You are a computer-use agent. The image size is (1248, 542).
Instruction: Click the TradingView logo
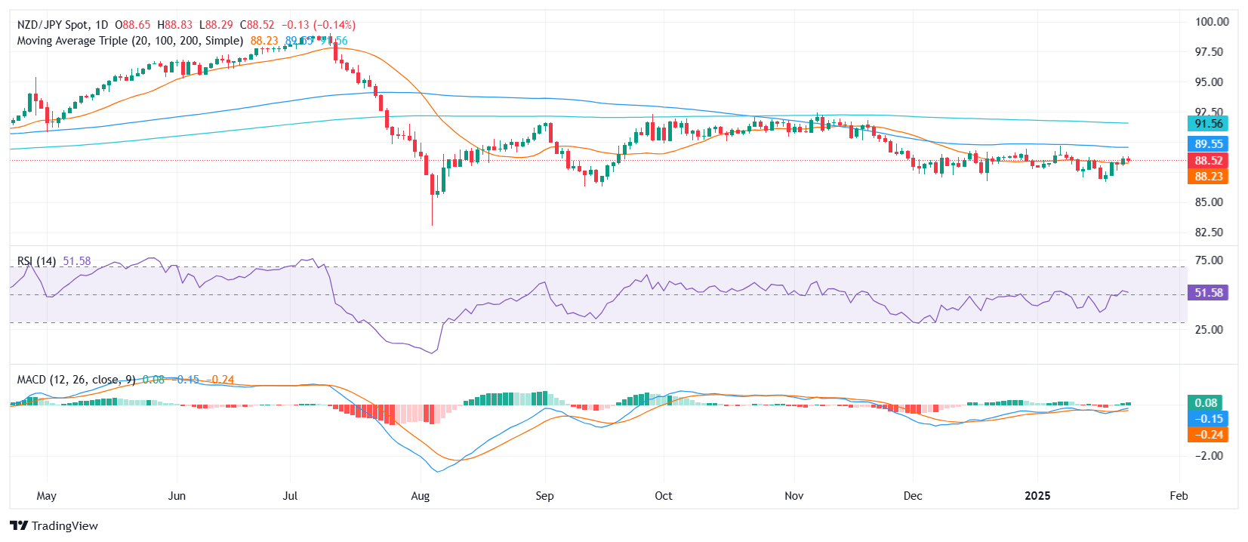(54, 525)
